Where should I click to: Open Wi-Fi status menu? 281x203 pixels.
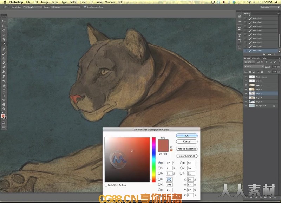coord(249,2)
